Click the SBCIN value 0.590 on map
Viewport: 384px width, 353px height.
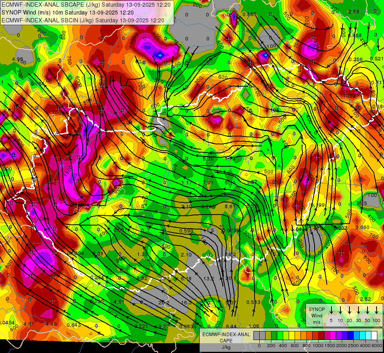point(186,231)
